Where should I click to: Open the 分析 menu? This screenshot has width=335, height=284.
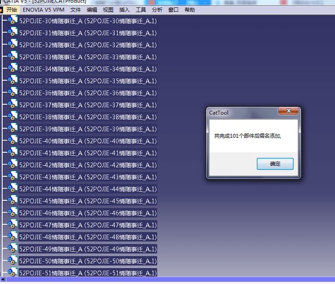coord(157,10)
